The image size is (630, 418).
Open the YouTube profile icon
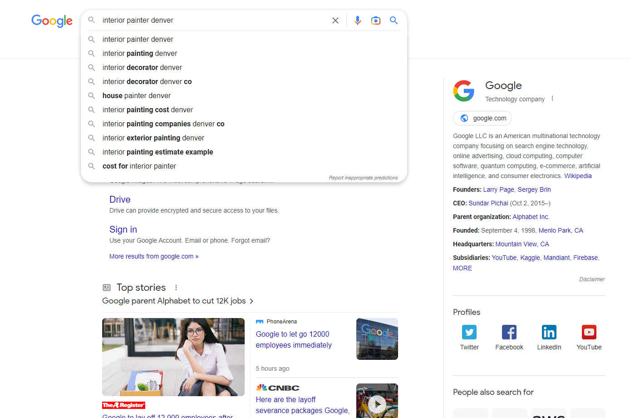[x=589, y=332]
